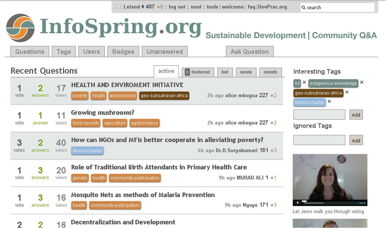The width and height of the screenshot is (386, 228).
Task: Remove geo-subsaharan-africa from interesting tags
Action: click(x=347, y=92)
